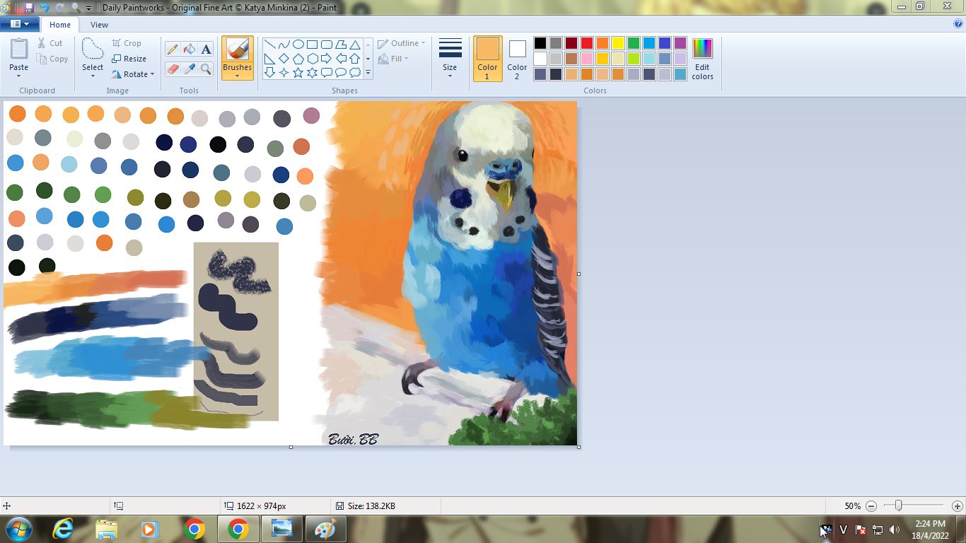Switch to the View tab
The width and height of the screenshot is (966, 543).
tap(99, 25)
